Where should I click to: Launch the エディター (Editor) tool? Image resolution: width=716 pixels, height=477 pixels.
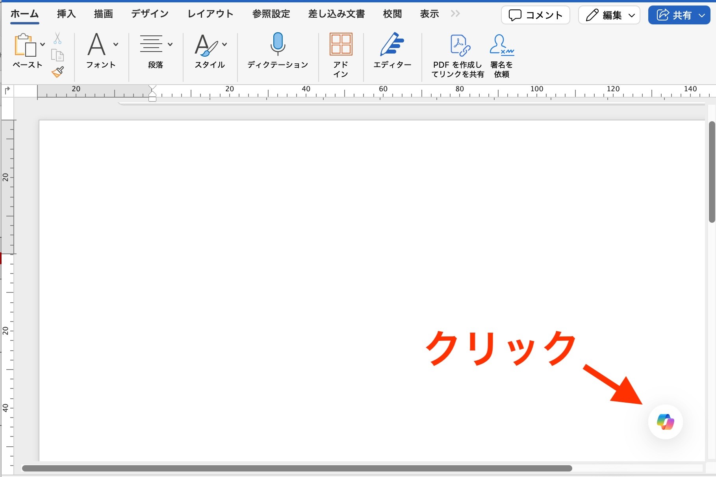pos(392,51)
